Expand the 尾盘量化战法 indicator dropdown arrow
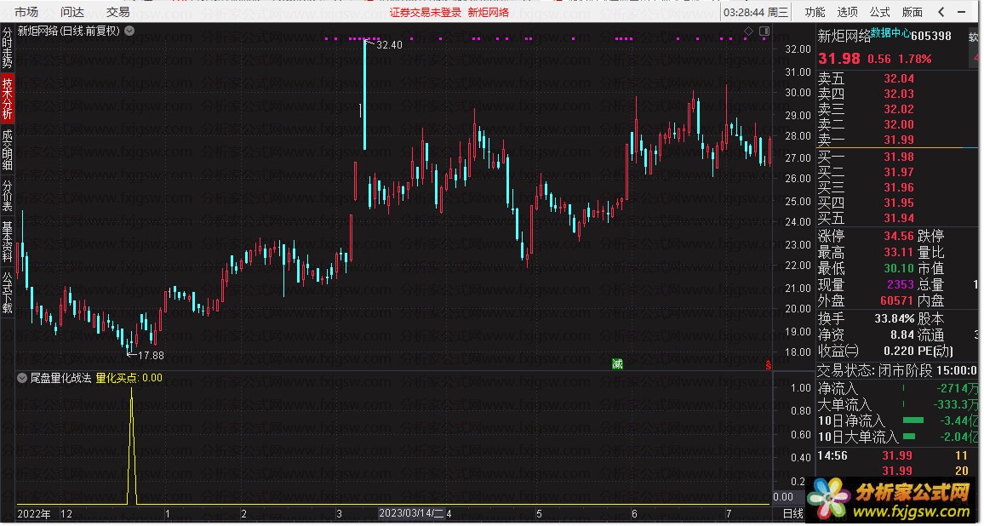Viewport: 984px width, 526px height. 22,378
